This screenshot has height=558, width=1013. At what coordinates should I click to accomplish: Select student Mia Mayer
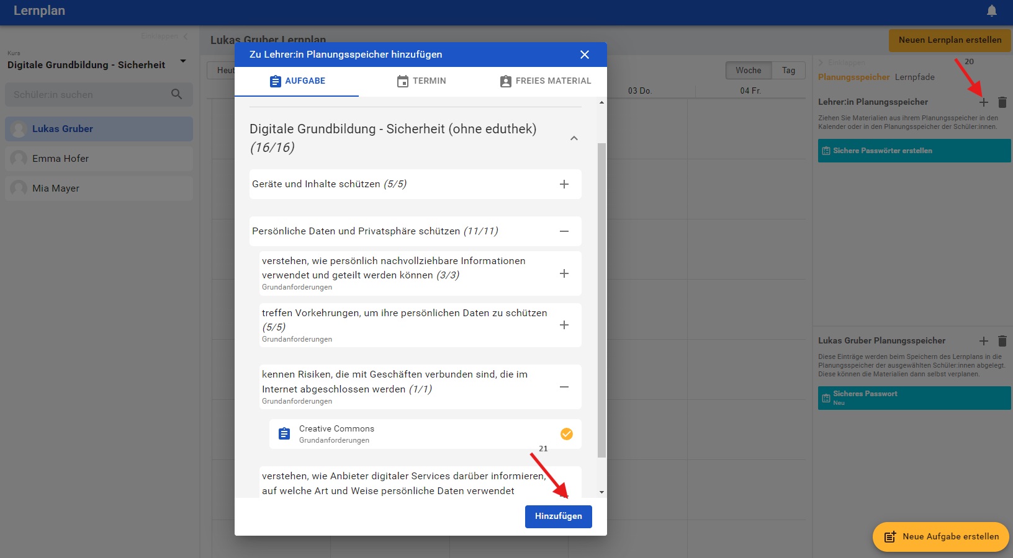click(99, 188)
